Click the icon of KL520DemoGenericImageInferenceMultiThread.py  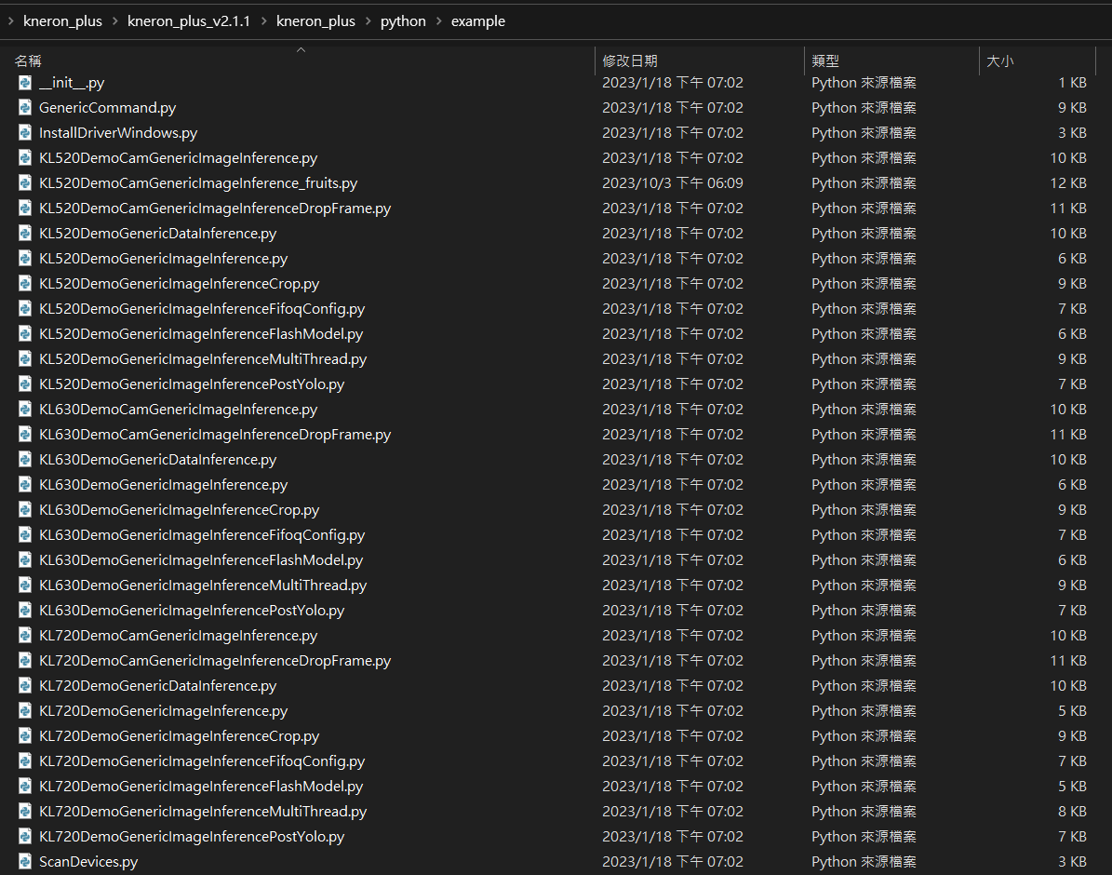[x=25, y=359]
